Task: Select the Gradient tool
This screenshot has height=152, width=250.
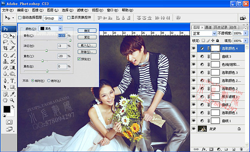Action: point(12,67)
